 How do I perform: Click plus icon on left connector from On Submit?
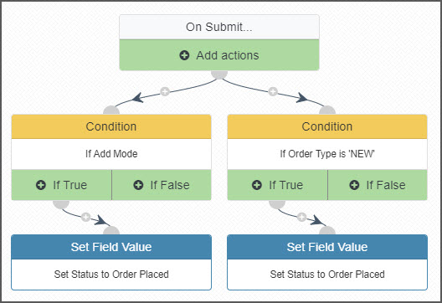point(165,91)
